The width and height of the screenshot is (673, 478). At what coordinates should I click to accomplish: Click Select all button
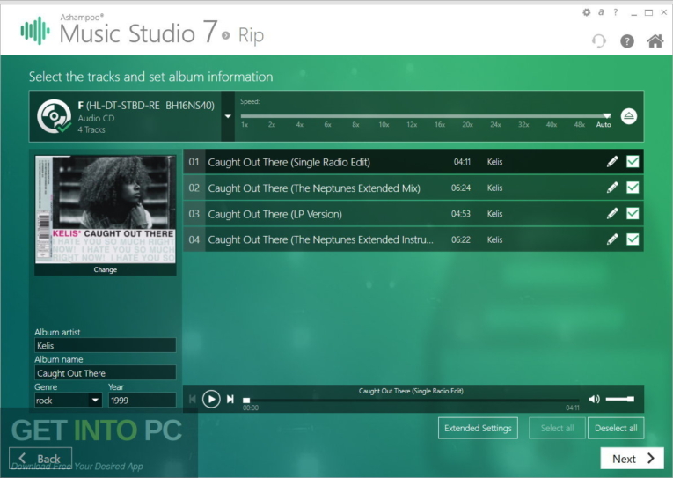(557, 428)
